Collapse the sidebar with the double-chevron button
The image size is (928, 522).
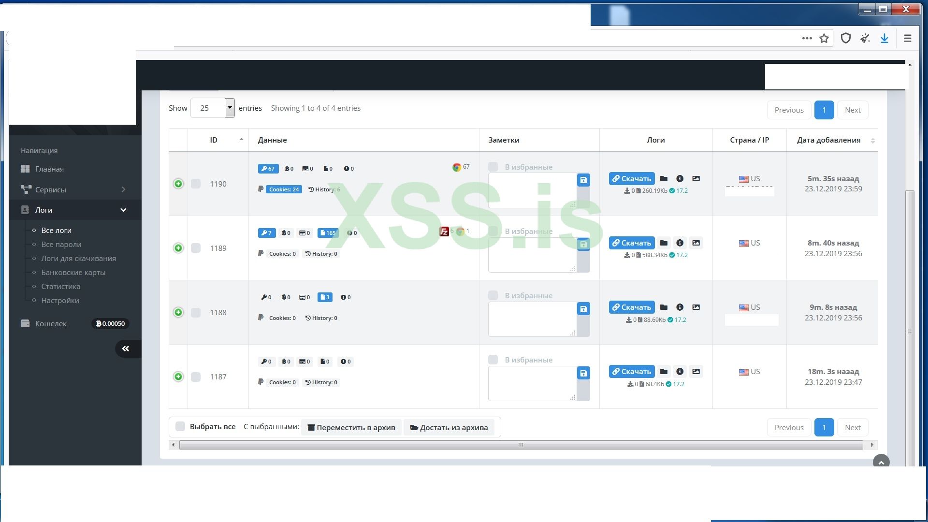(126, 348)
